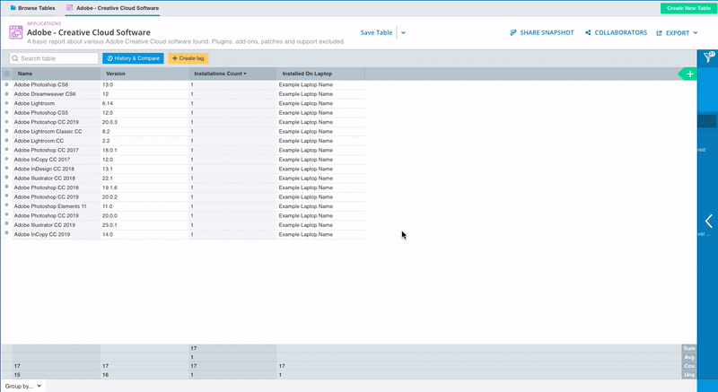Screen dimensions: 718x392
Task: Click the Export icon
Action: point(660,33)
